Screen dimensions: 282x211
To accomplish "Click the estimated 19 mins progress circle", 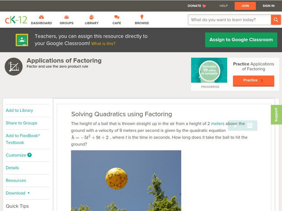I will point(209,70).
